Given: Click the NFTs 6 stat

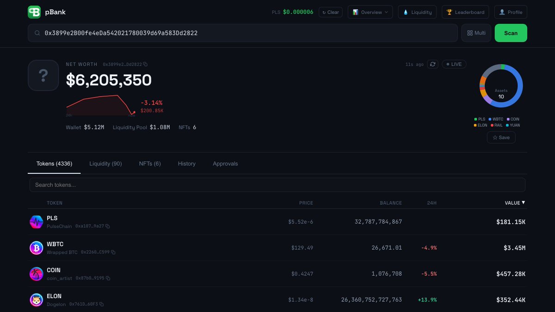Looking at the screenshot, I should pos(187,127).
